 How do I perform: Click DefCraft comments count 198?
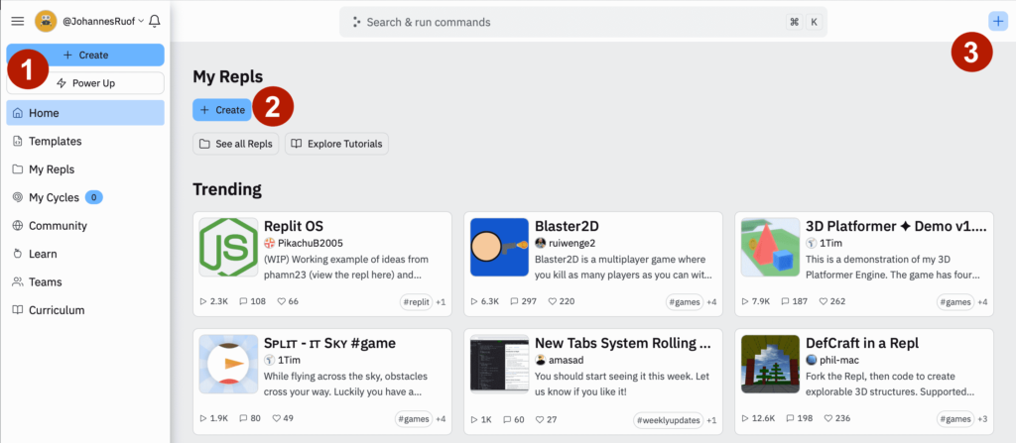click(x=799, y=419)
